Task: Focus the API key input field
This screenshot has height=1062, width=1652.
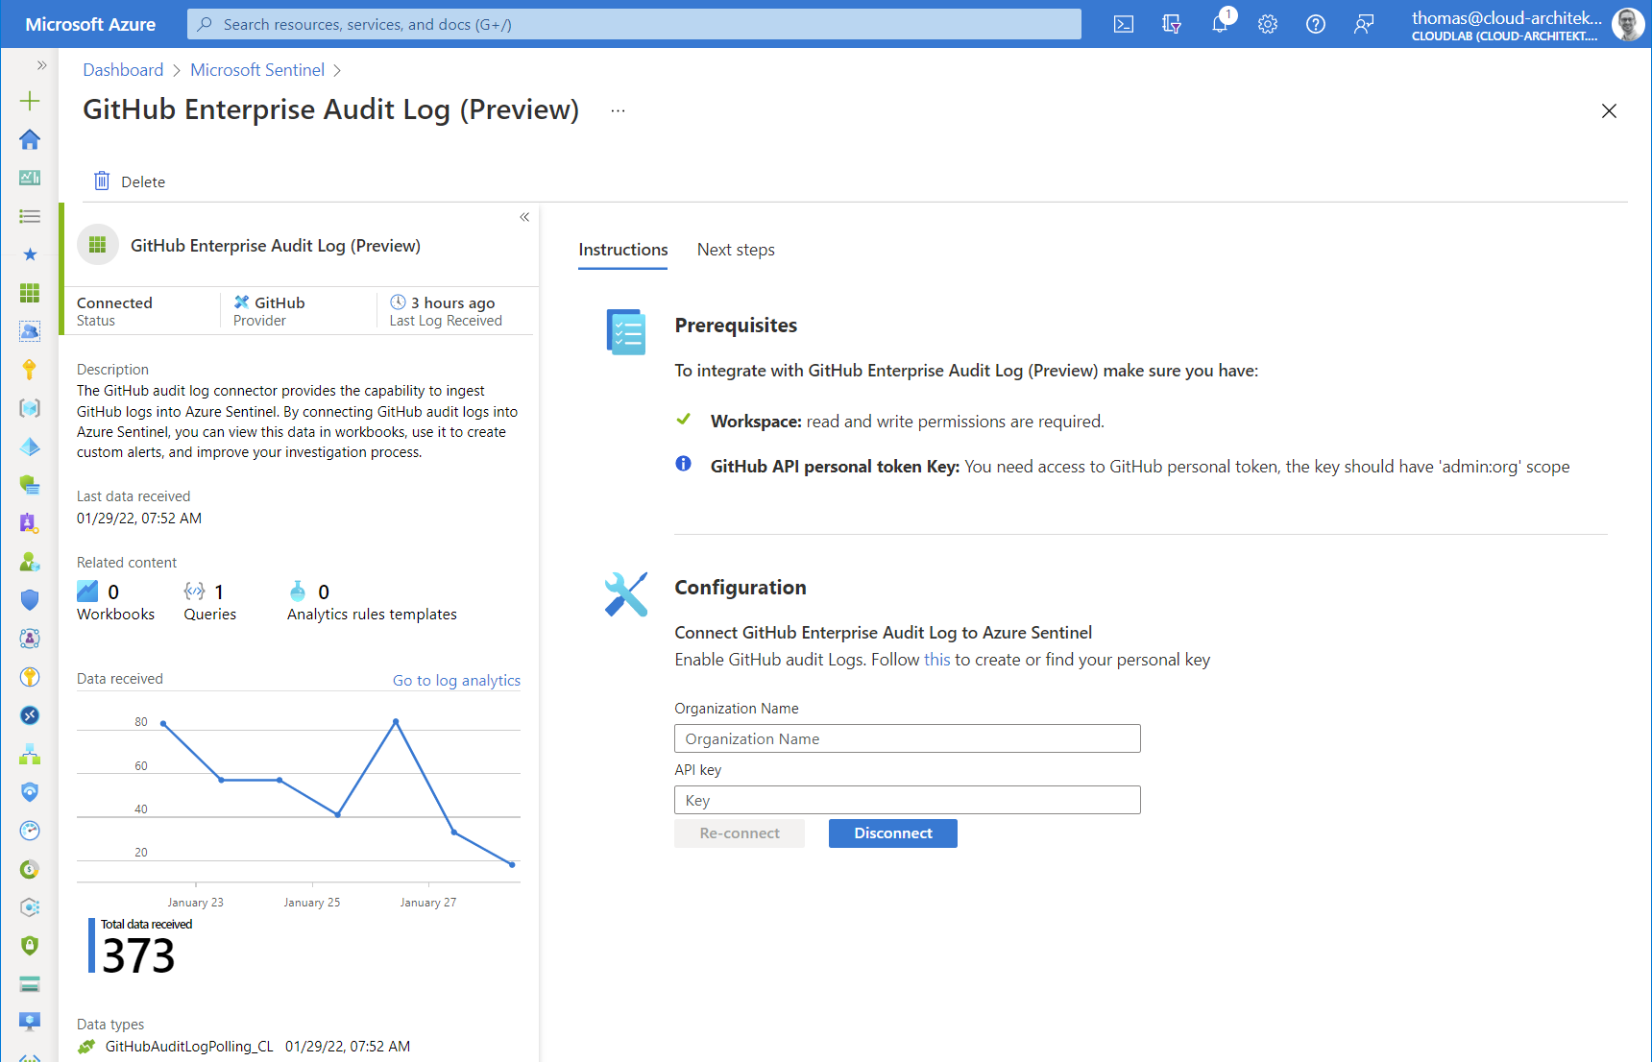Action: (908, 800)
